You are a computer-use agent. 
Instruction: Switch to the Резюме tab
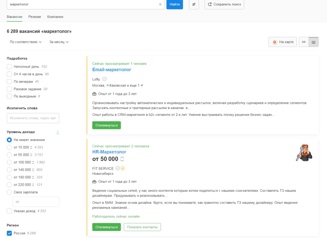35,17
